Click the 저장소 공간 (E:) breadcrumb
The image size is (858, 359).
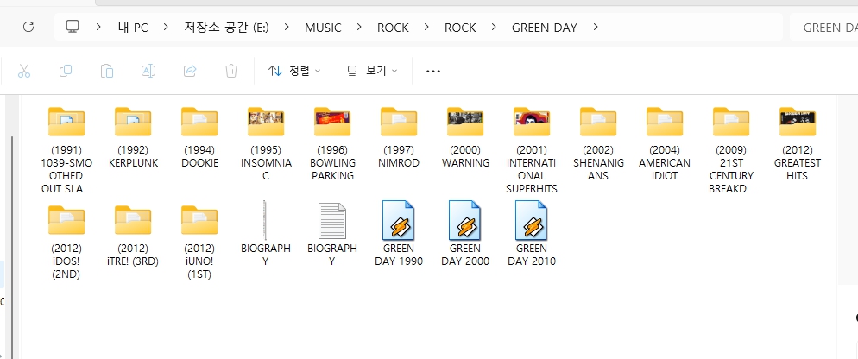(x=226, y=28)
